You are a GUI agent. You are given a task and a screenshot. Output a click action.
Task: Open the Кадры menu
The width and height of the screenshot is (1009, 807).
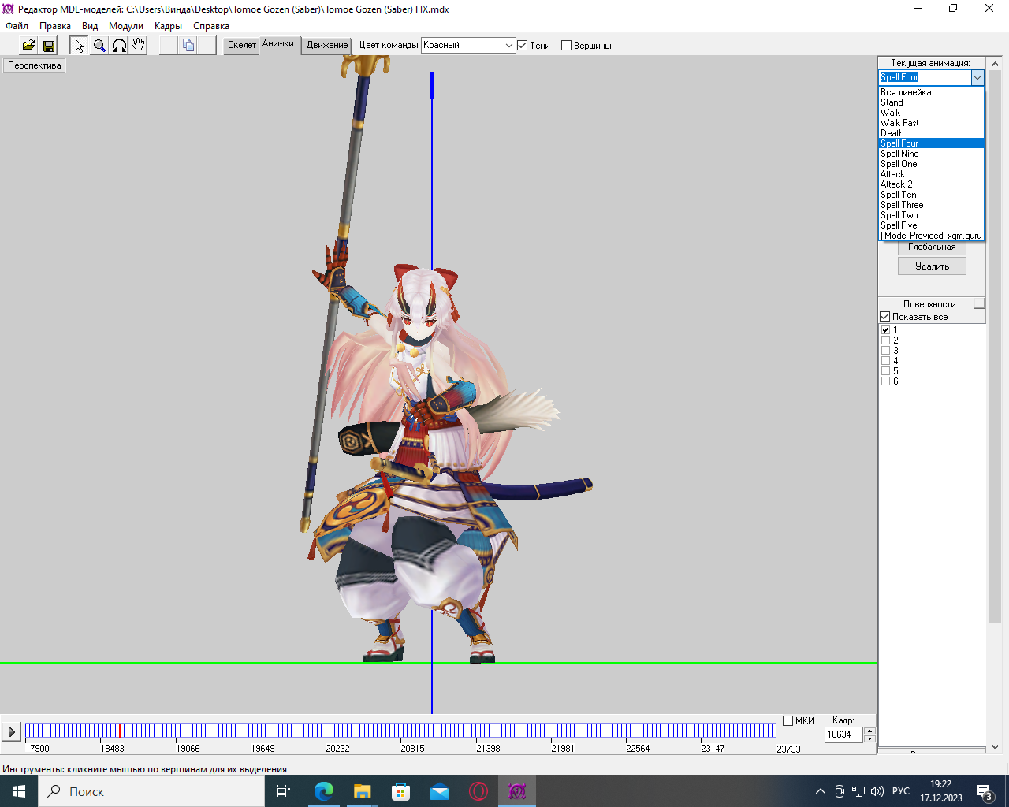[168, 26]
